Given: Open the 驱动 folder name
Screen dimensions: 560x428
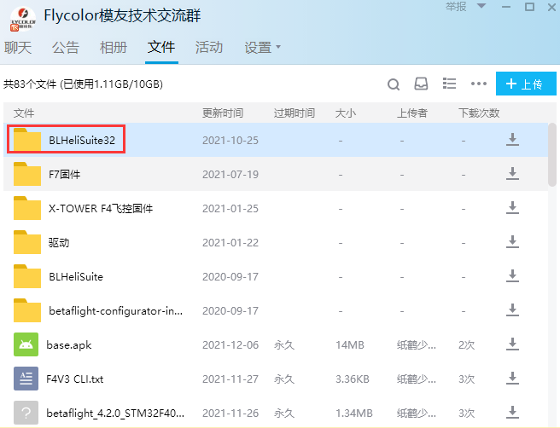Looking at the screenshot, I should pos(59,242).
